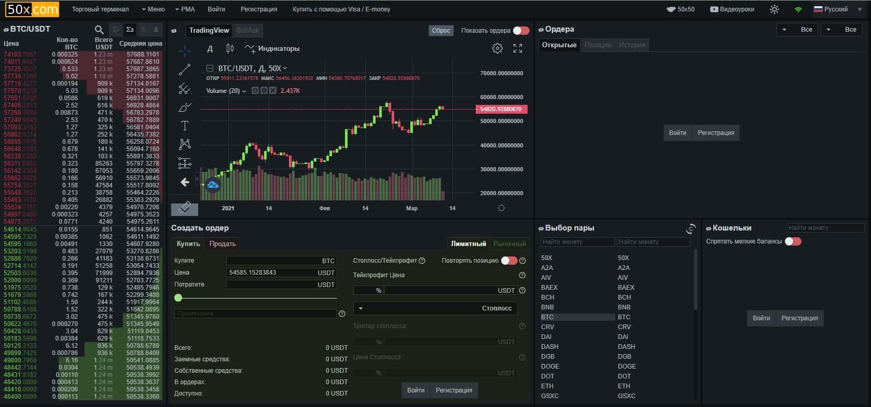Enter fullscreen chart mode
The height and width of the screenshot is (407, 871).
pos(518,48)
